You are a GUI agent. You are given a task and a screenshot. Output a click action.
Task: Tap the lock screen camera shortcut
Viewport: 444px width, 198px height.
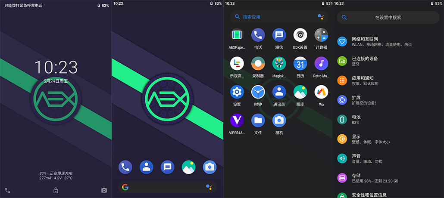104,190
